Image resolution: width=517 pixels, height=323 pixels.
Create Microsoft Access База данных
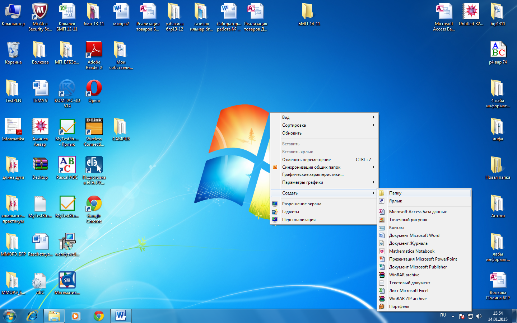(x=424, y=212)
